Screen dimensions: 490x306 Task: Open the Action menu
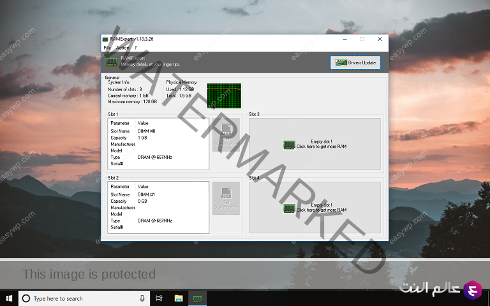122,48
